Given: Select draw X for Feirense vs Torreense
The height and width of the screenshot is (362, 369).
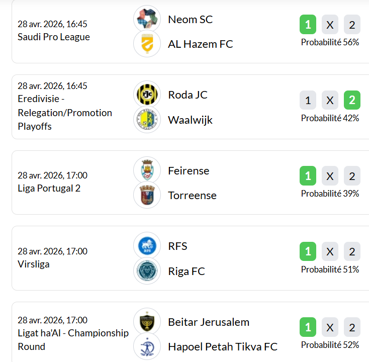Looking at the screenshot, I should tap(330, 176).
